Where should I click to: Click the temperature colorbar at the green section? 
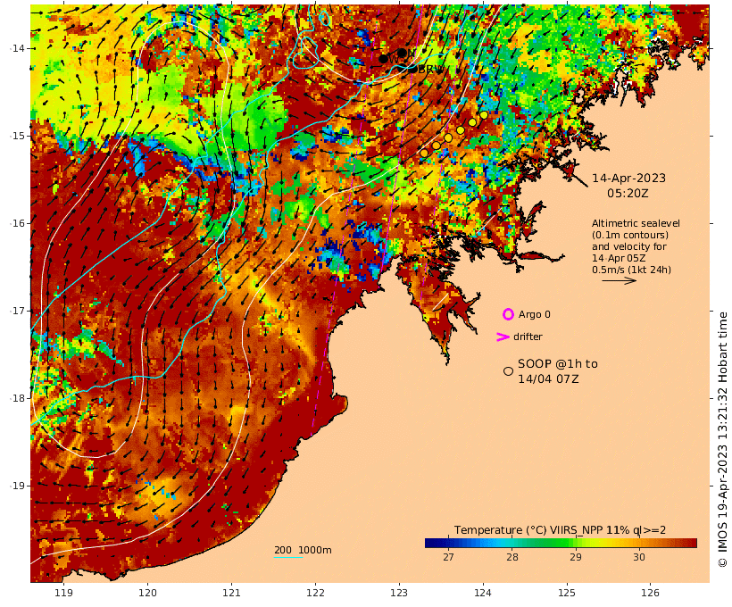pyautogui.click(x=555, y=543)
